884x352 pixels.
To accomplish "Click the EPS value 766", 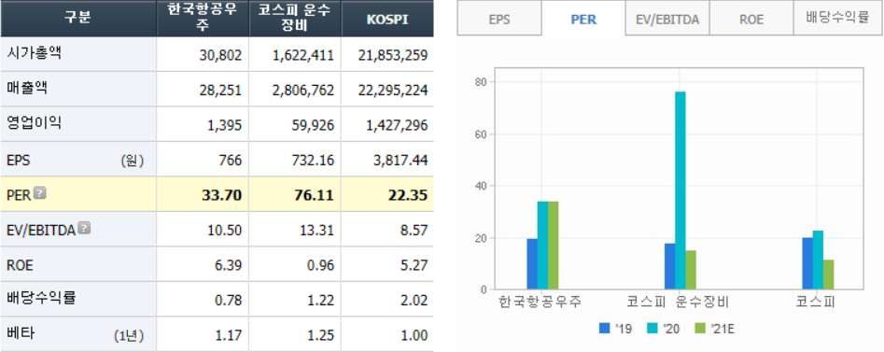I will tap(232, 161).
